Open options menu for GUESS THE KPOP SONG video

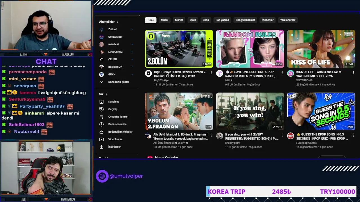coord(353,135)
